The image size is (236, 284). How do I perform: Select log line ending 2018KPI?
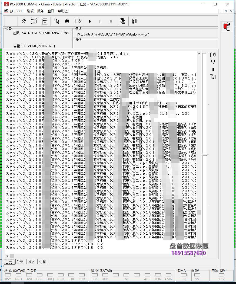coord(45,61)
